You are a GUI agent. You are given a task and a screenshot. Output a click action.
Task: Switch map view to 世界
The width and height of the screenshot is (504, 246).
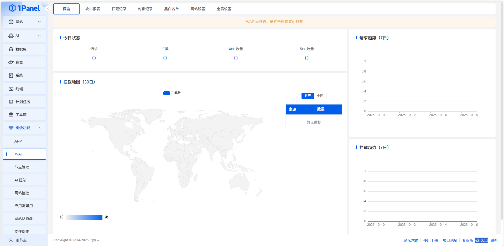(x=308, y=96)
